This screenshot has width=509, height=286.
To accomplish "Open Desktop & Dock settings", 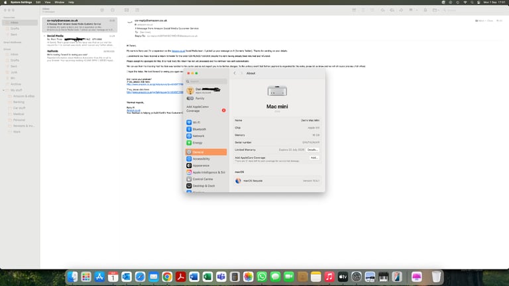I will pos(206,186).
